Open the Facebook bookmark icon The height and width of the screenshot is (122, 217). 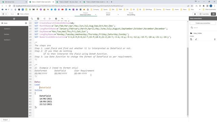tap(55, 9)
